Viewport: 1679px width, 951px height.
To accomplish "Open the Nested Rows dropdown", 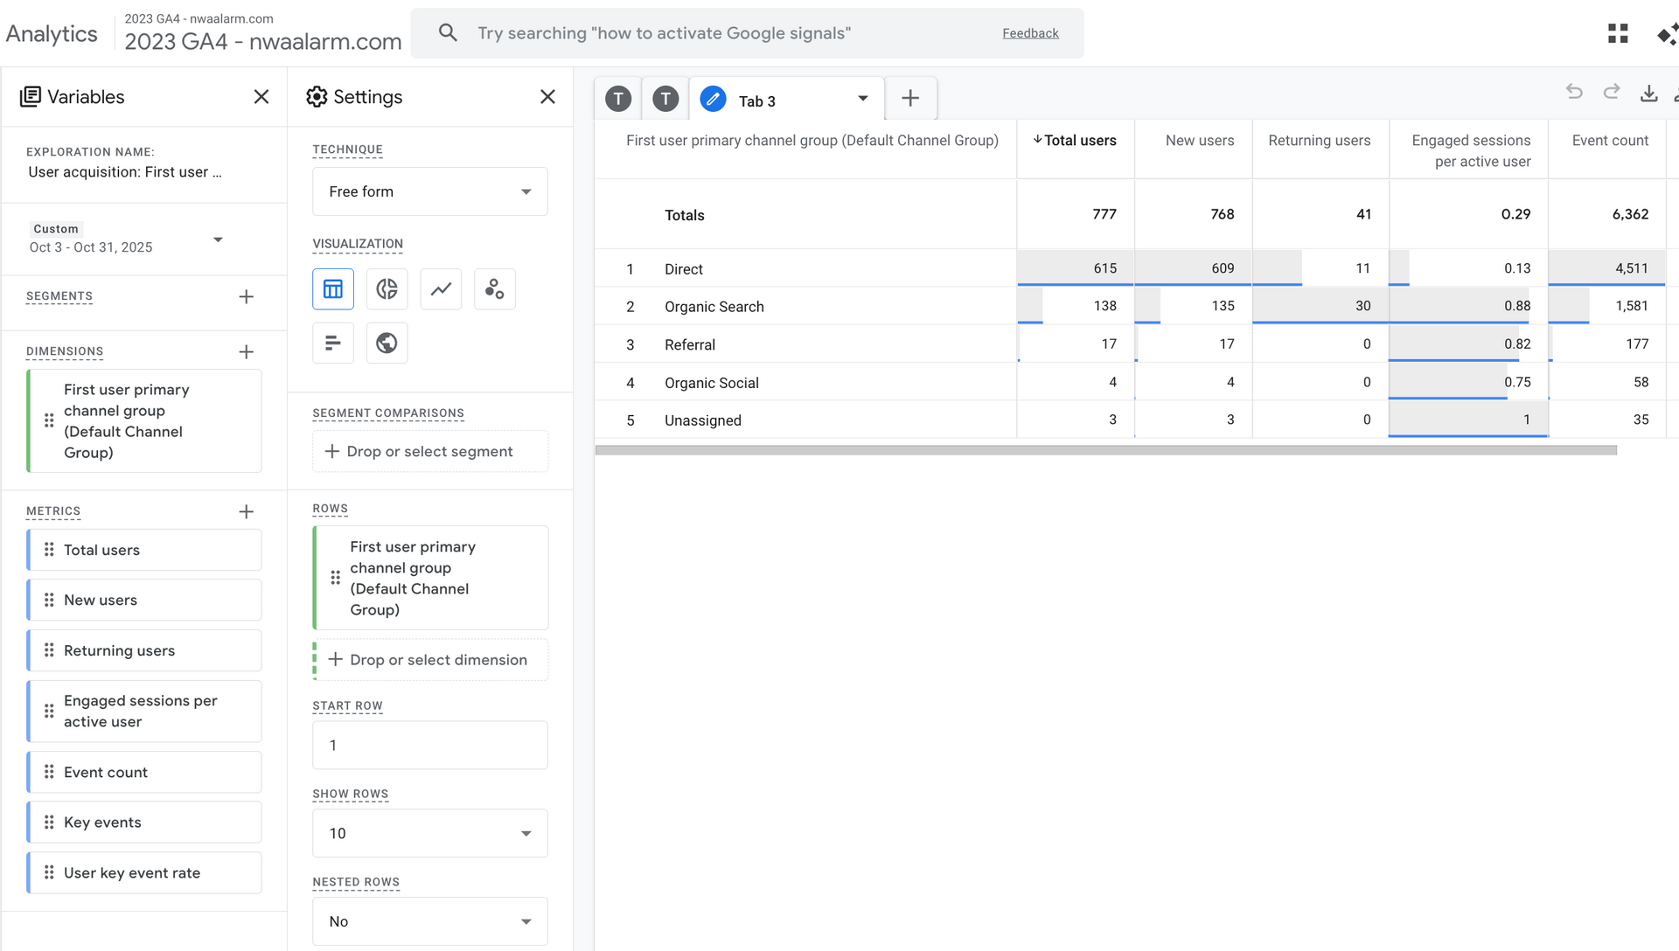I will tap(429, 921).
